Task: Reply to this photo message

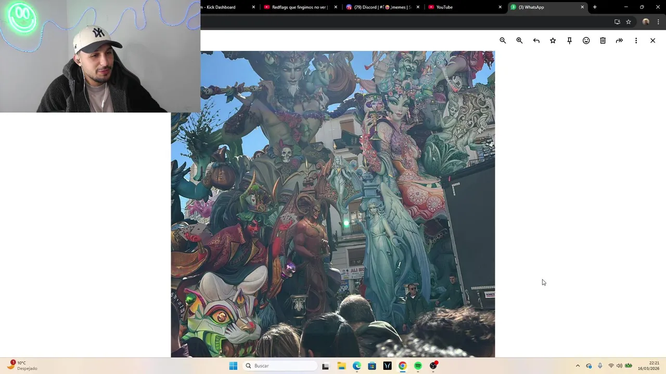Action: tap(536, 41)
